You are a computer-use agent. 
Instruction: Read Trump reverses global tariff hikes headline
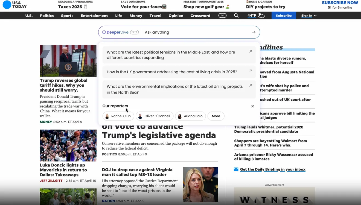64,85
